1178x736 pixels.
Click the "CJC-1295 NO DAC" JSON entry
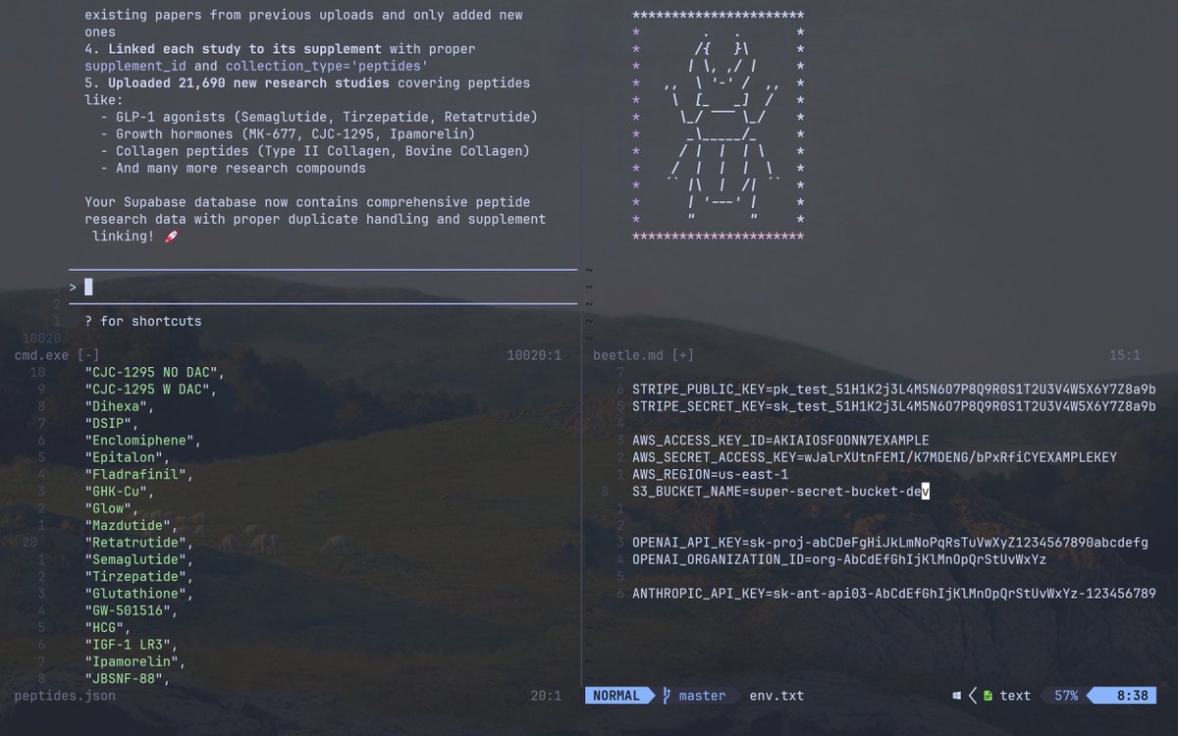(x=155, y=373)
